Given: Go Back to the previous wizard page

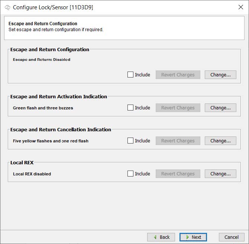Looking at the screenshot, I should click(161, 237).
